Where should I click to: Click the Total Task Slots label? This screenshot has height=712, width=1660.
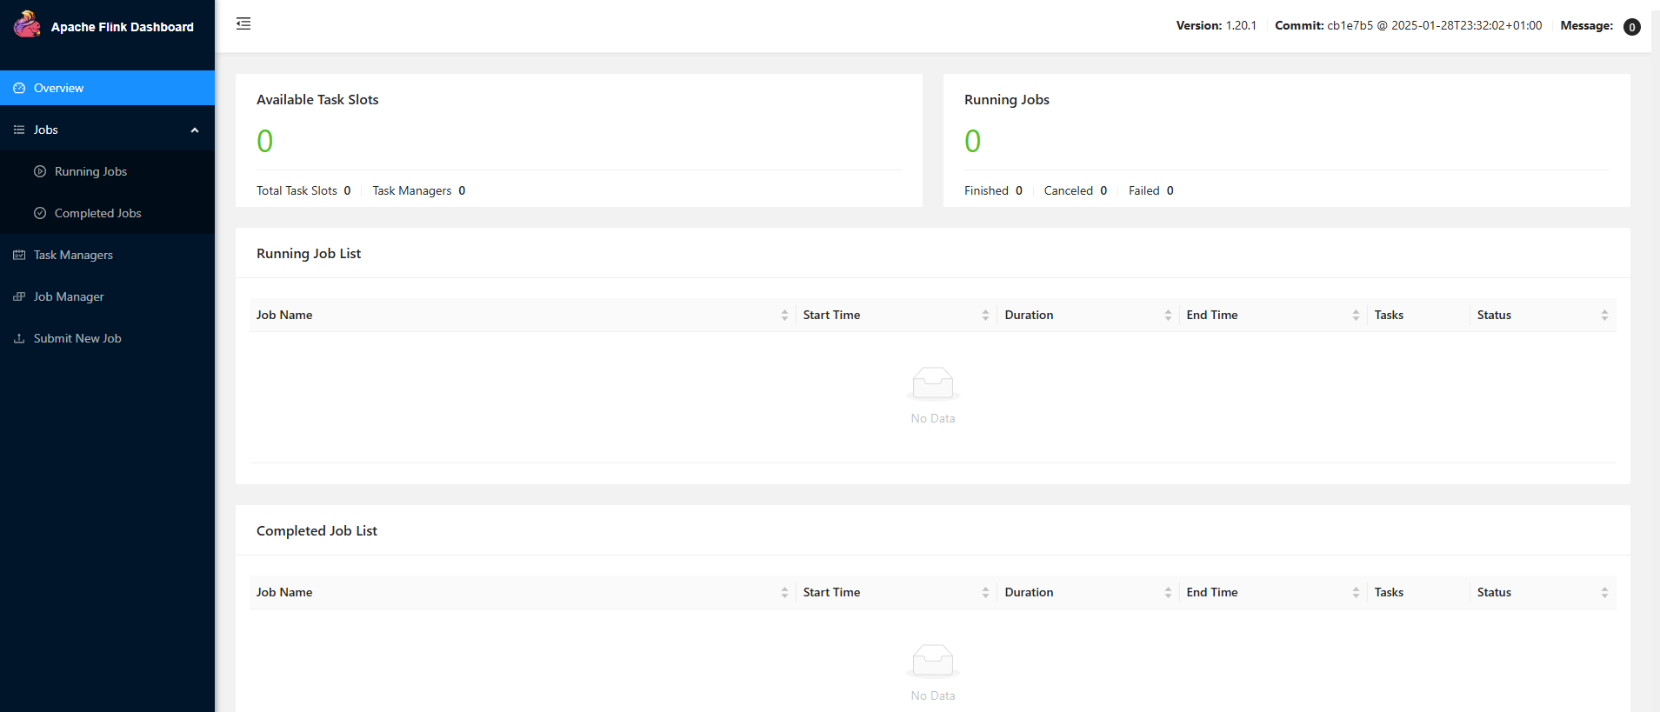297,190
